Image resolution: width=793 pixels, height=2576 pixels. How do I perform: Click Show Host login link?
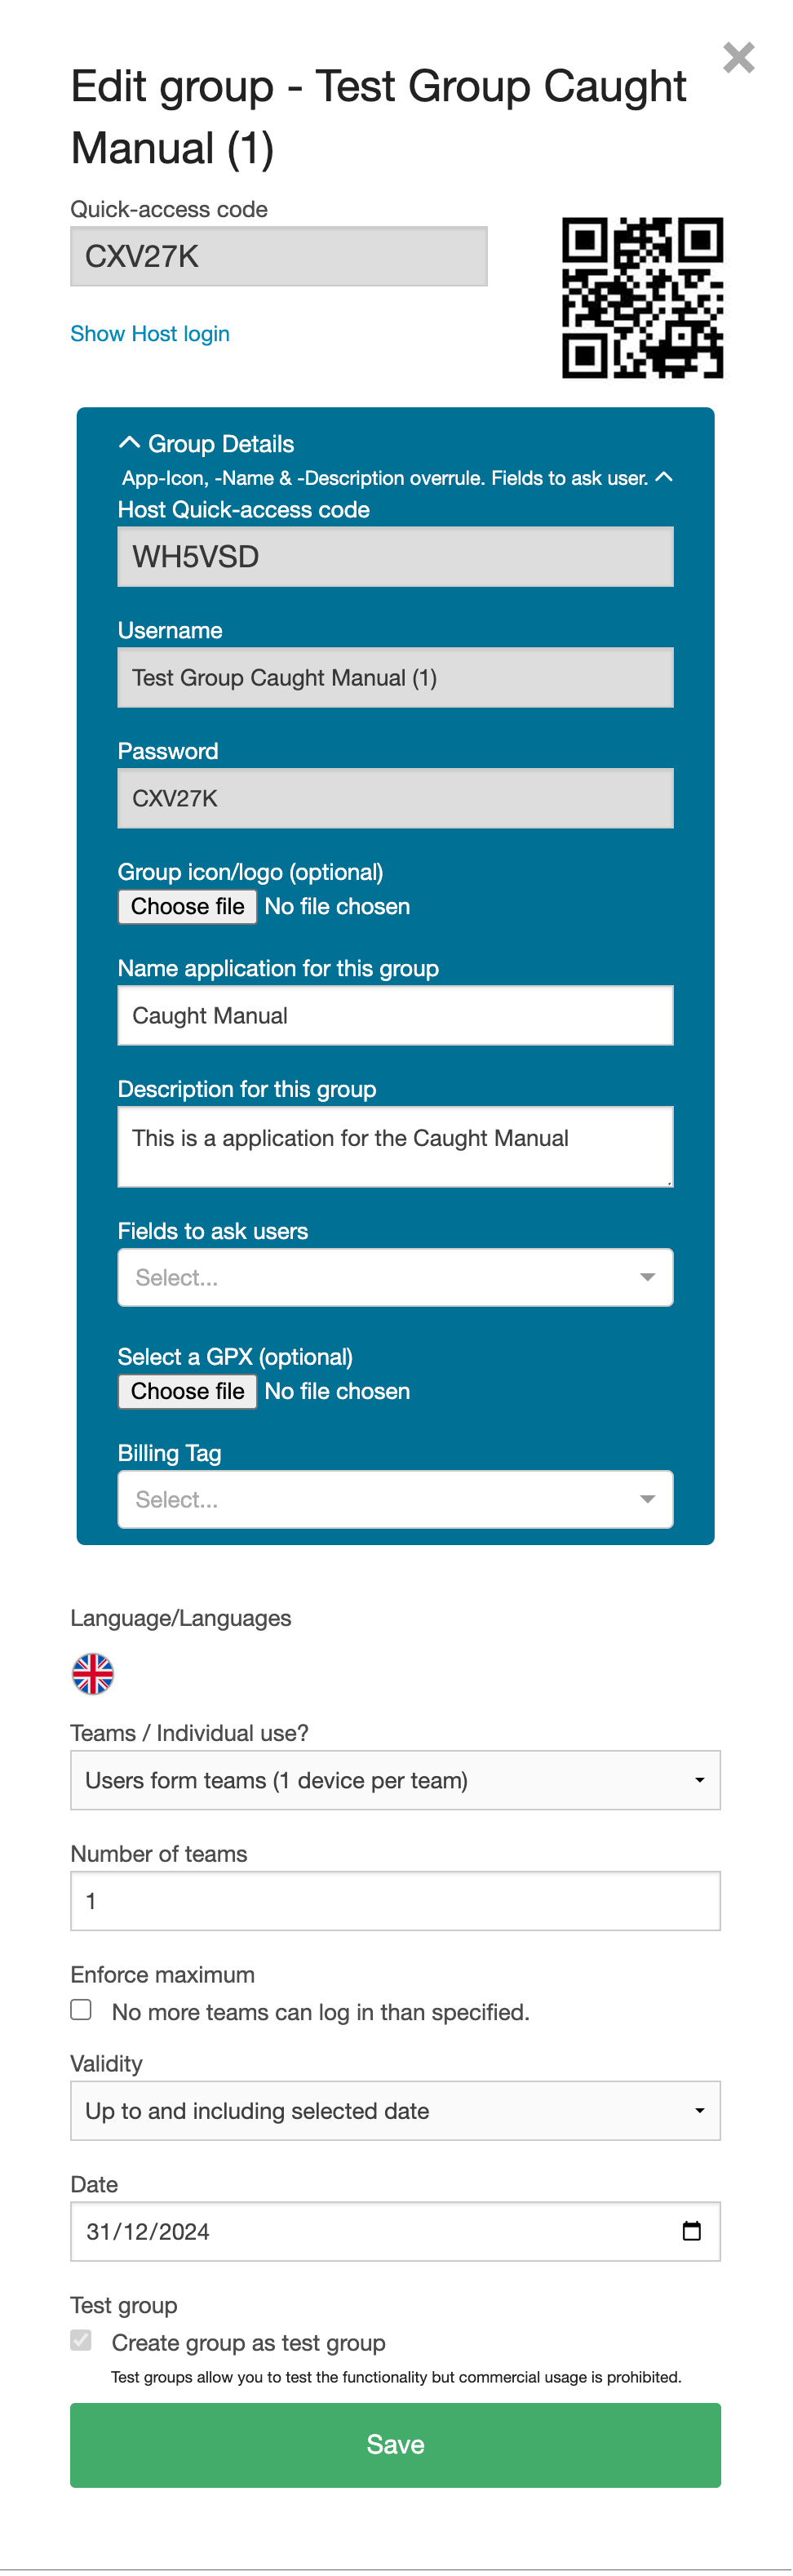150,334
